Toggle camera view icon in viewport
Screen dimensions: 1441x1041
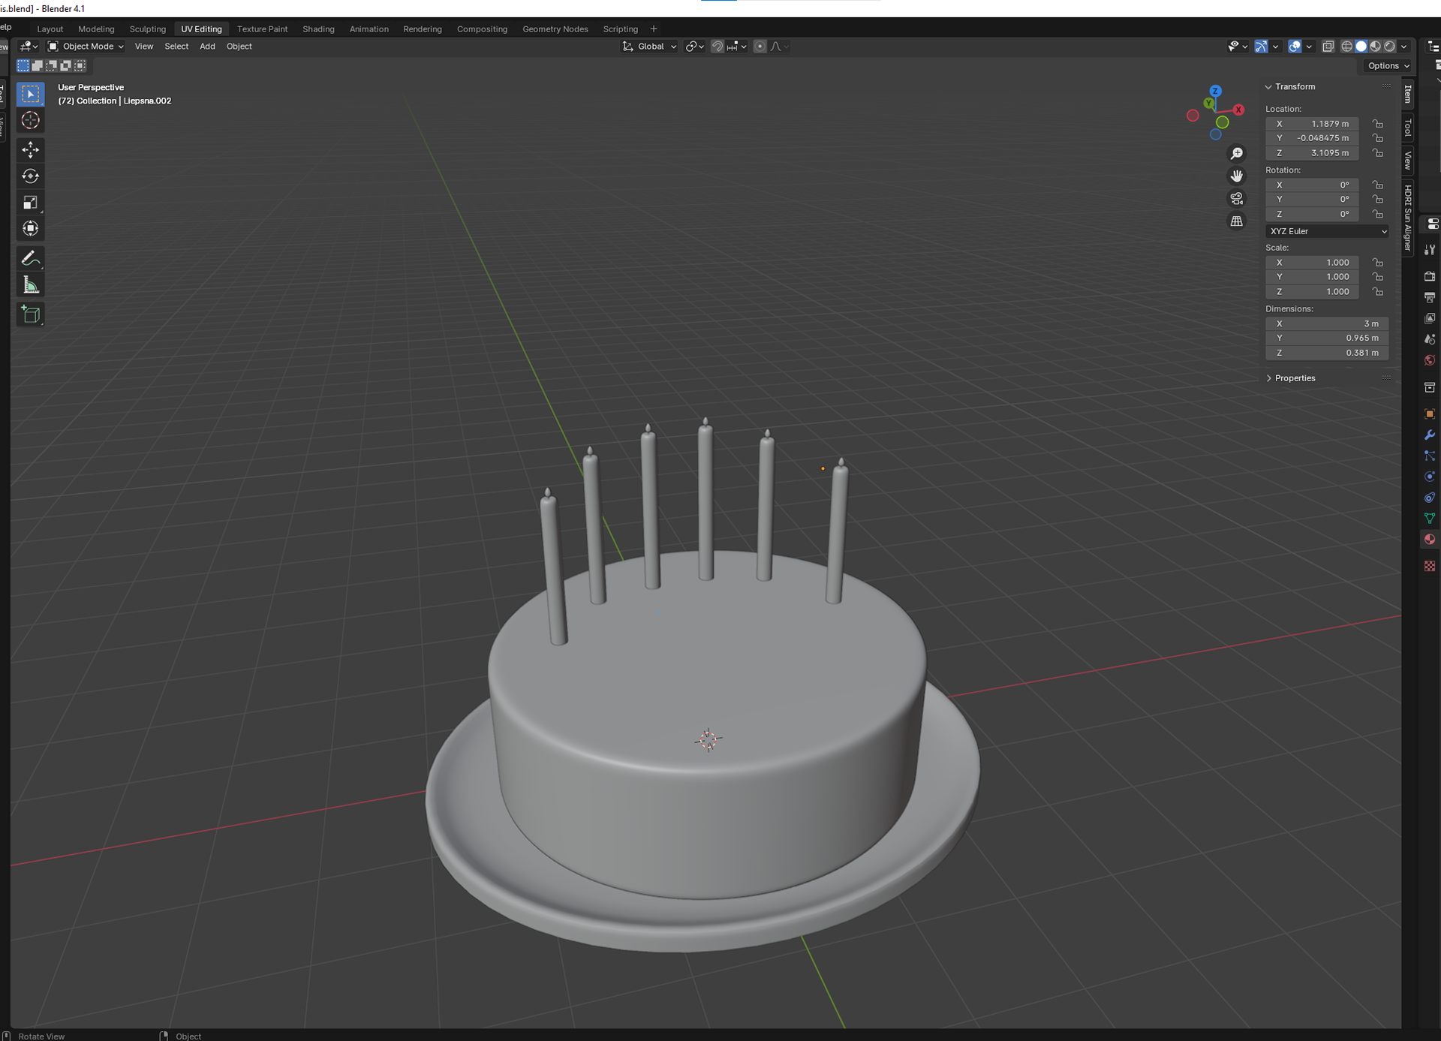point(1236,199)
